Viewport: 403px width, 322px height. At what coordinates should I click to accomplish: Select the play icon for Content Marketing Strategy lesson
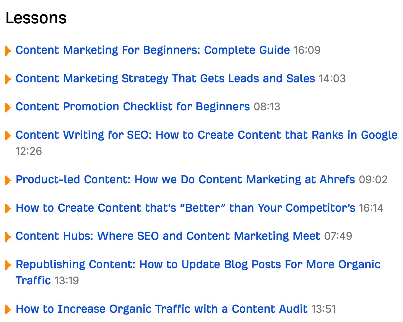point(8,79)
